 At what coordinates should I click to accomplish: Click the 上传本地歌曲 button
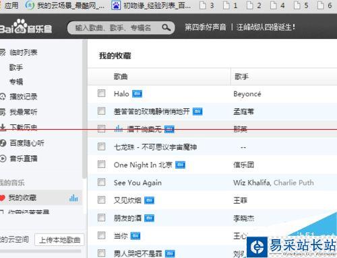click(59, 240)
